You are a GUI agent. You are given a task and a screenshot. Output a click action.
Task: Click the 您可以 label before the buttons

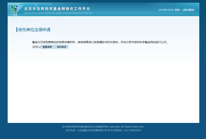[36, 47]
